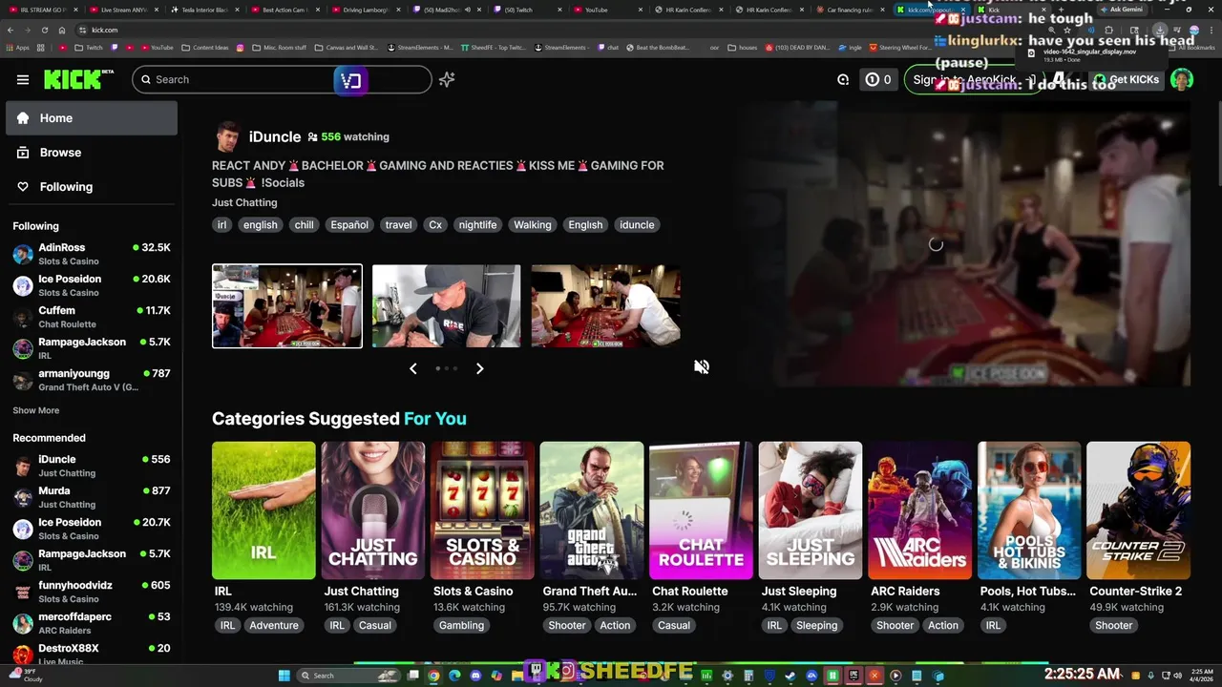Unmute the featured stream preview
1222x687 pixels.
click(702, 367)
